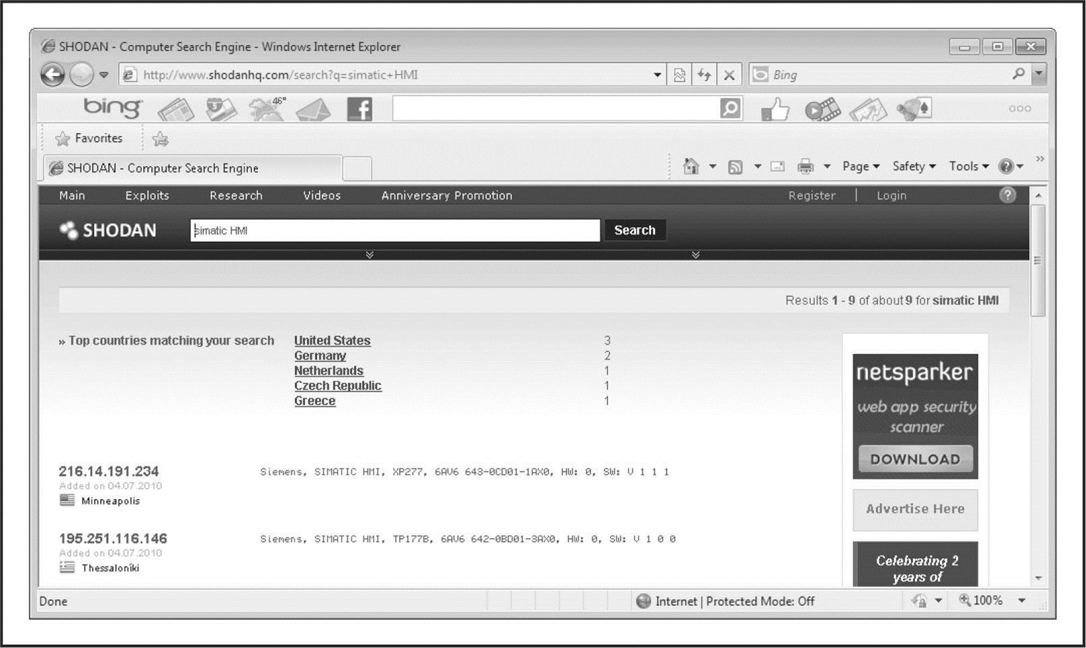Click the netsparker DOWNLOAD button
Viewport: 1086px width, 648px height.
915,459
